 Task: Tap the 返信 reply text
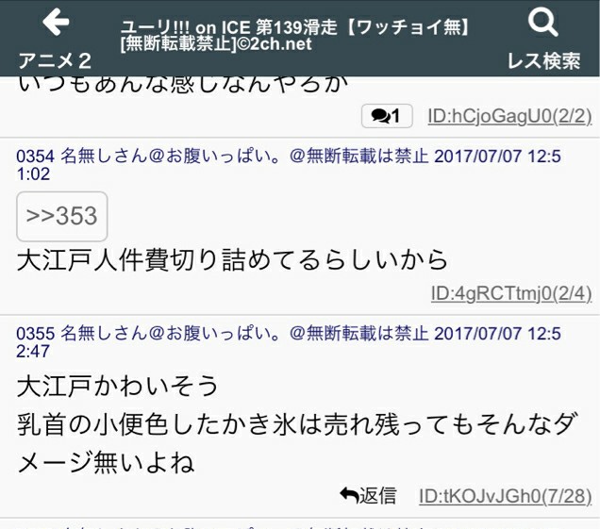pos(377,495)
